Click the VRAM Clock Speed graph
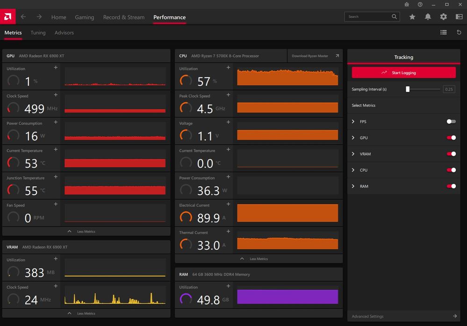467x326 pixels. click(x=115, y=295)
